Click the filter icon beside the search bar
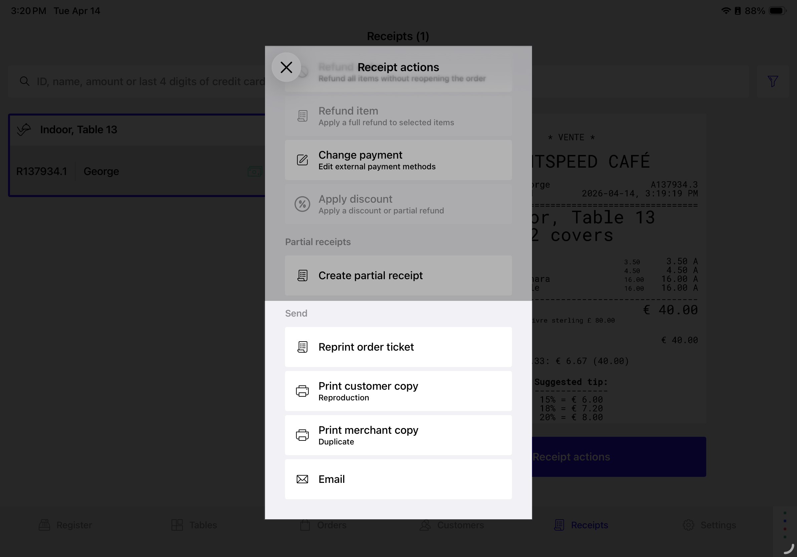This screenshot has height=557, width=797. pos(772,81)
